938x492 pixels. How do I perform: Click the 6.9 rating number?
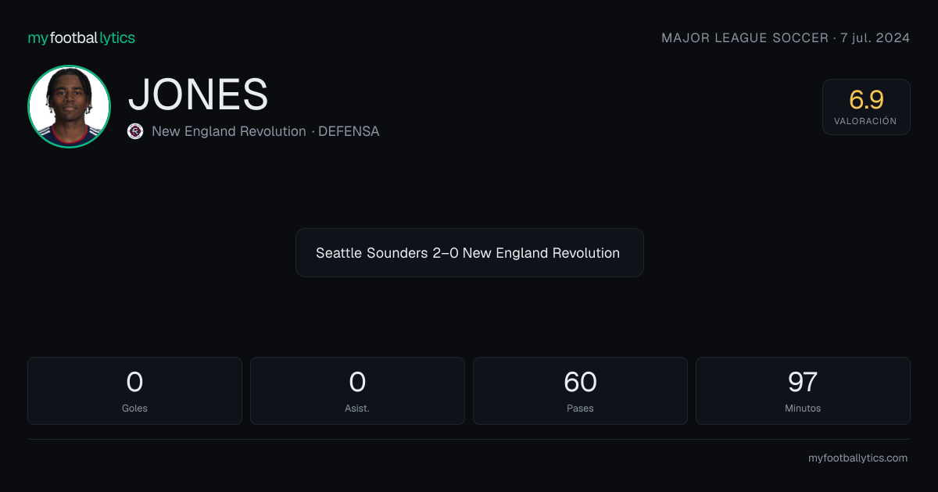click(866, 100)
